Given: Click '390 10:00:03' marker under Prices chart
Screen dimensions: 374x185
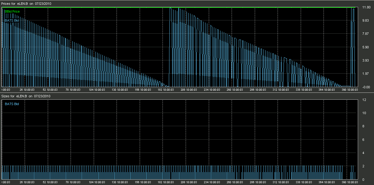Looking at the screenshot, I should (351, 89).
